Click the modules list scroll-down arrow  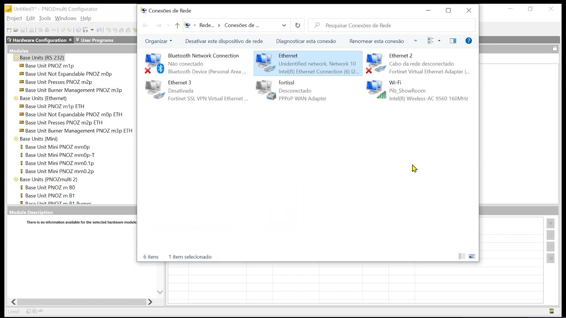pyautogui.click(x=160, y=292)
